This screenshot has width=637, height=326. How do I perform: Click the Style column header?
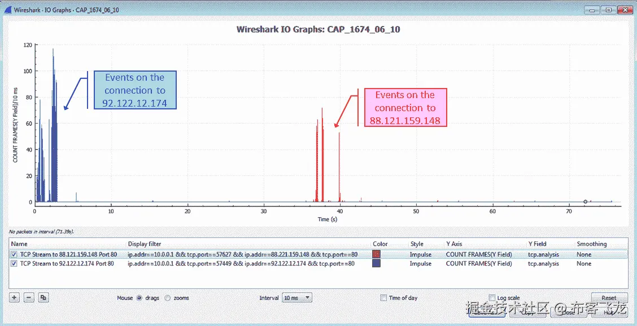[417, 244]
